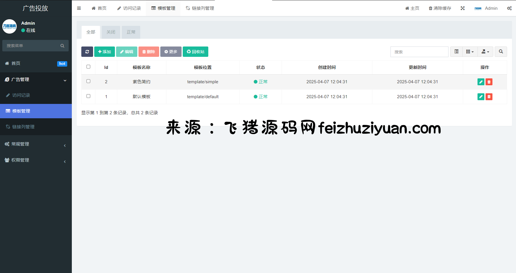
Task: Click the 搜索菜单 sidebar search field
Action: click(32, 46)
